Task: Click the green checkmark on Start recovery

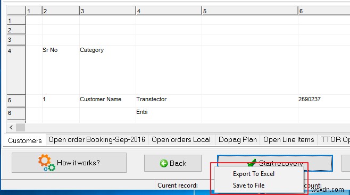Action: [x=252, y=163]
